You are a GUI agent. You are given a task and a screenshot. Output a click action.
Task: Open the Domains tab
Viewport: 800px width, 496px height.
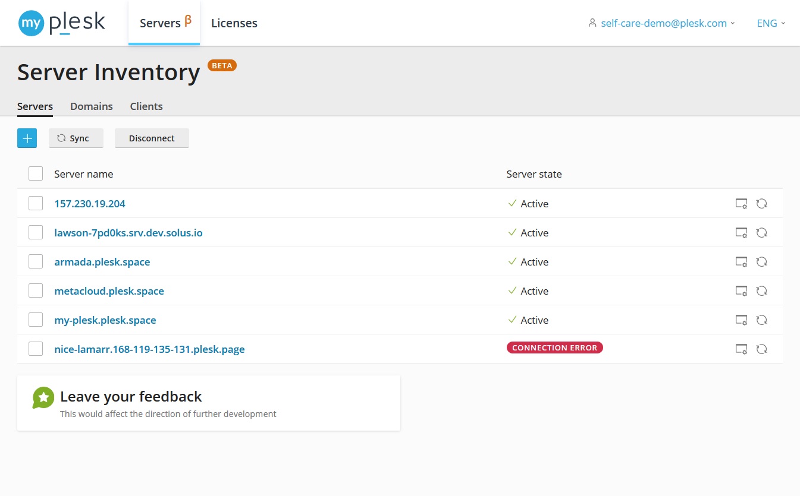pos(91,106)
